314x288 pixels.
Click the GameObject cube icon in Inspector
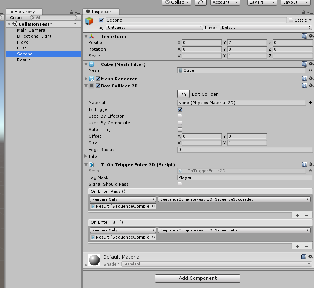coord(89,21)
